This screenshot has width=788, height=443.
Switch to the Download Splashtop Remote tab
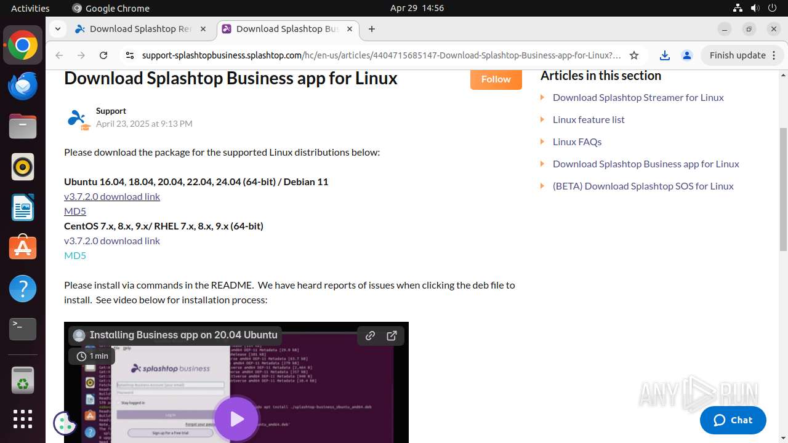point(141,29)
